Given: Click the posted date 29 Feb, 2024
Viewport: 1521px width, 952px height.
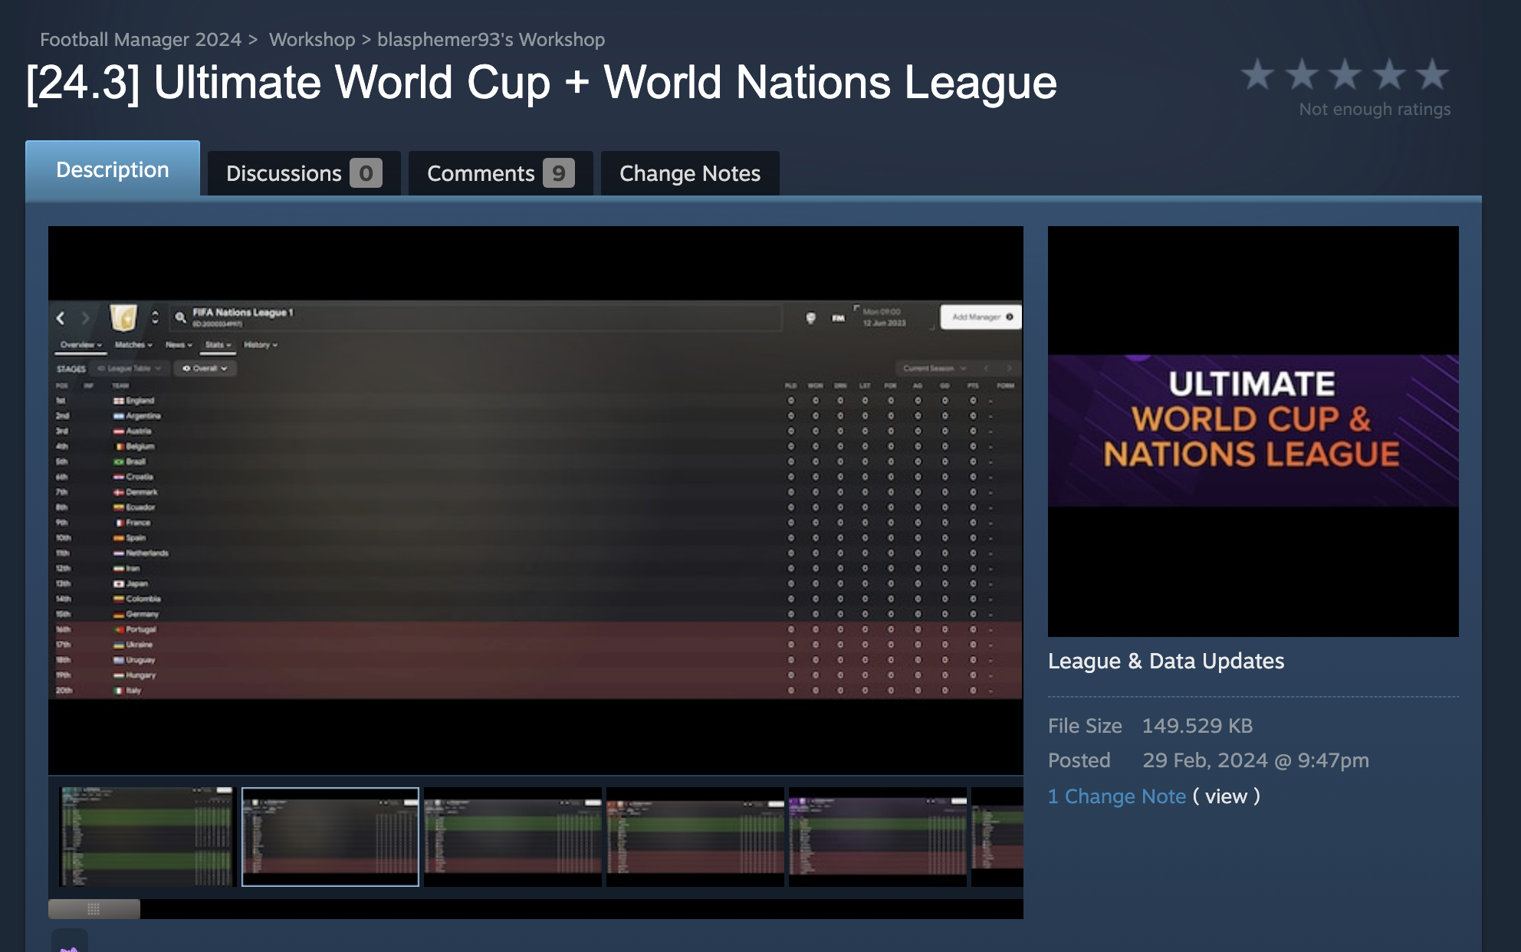Looking at the screenshot, I should [1256, 760].
